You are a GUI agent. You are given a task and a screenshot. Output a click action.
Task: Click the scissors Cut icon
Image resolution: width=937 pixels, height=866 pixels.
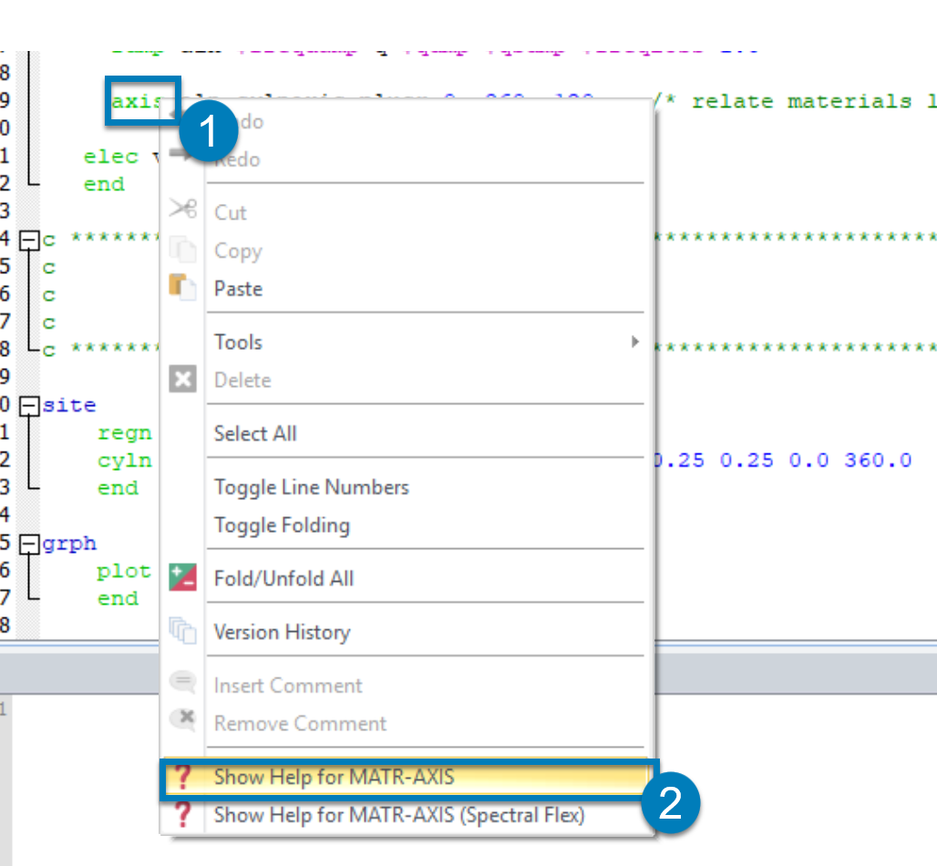coord(182,209)
